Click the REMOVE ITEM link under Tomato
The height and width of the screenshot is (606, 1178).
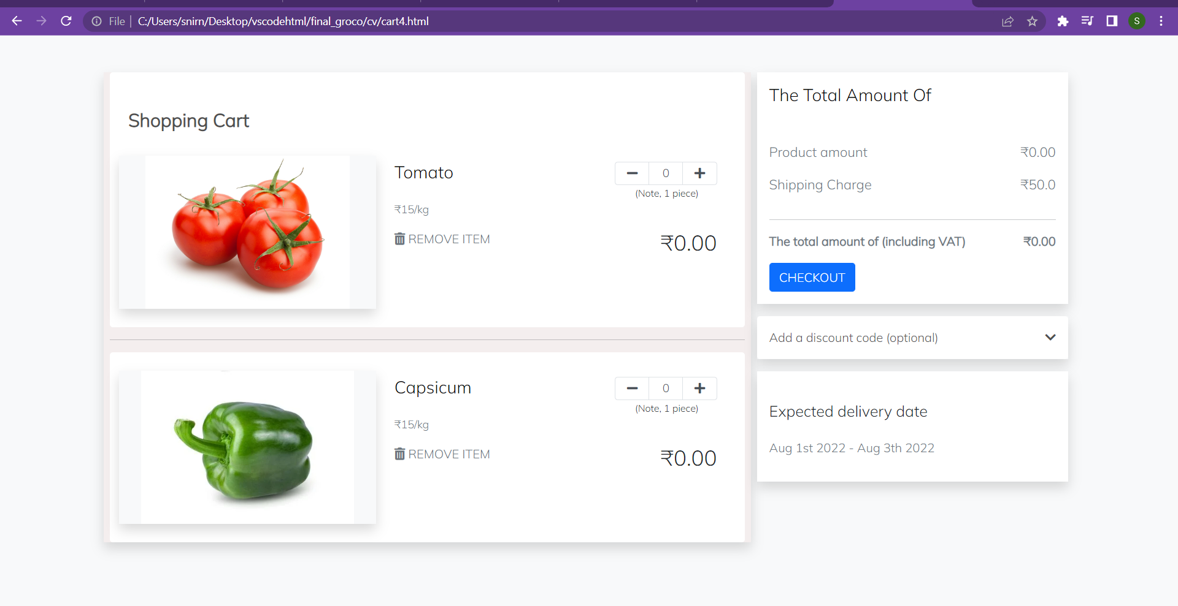[448, 239]
